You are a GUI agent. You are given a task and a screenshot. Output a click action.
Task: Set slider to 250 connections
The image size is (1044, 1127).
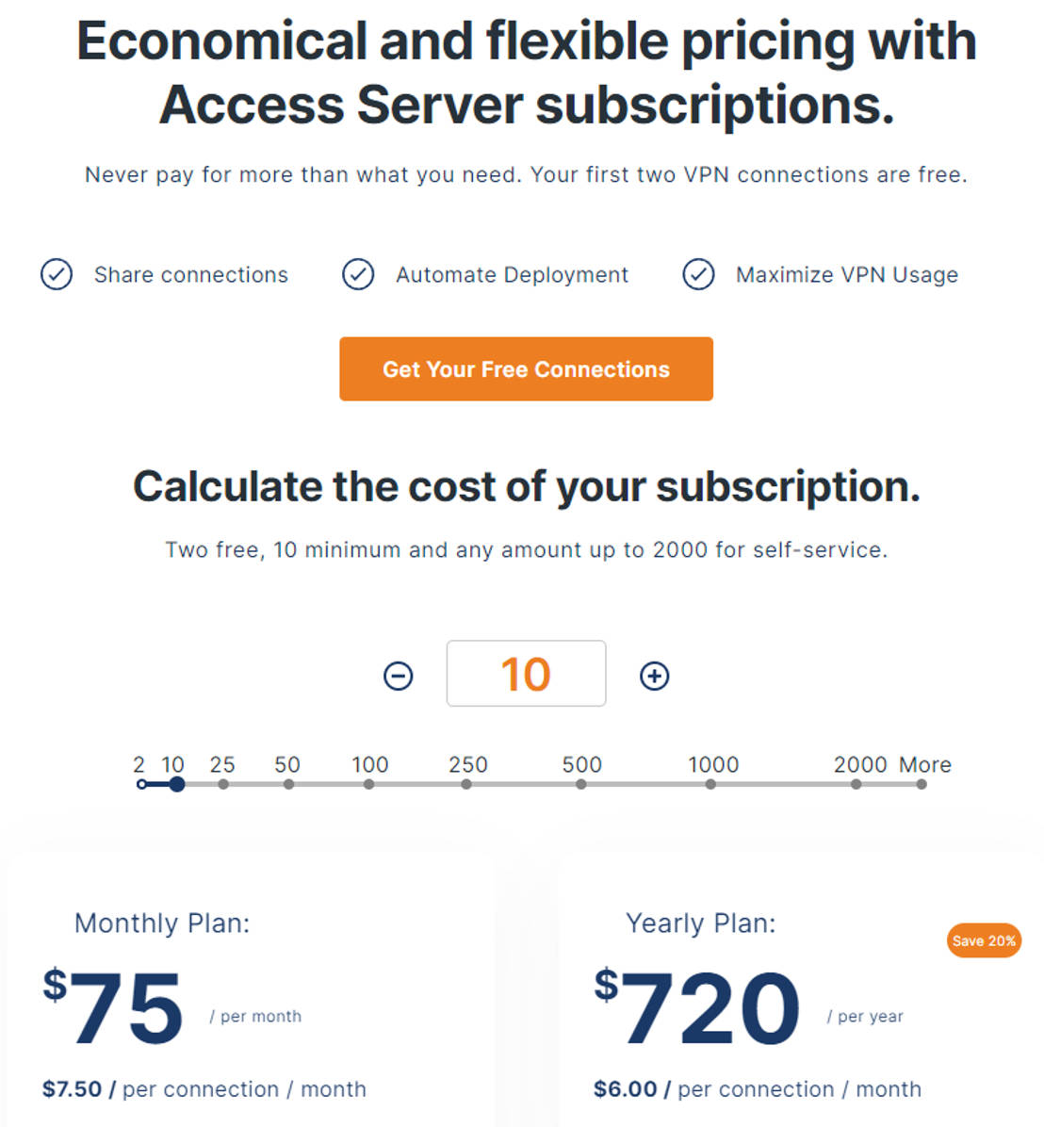point(466,784)
